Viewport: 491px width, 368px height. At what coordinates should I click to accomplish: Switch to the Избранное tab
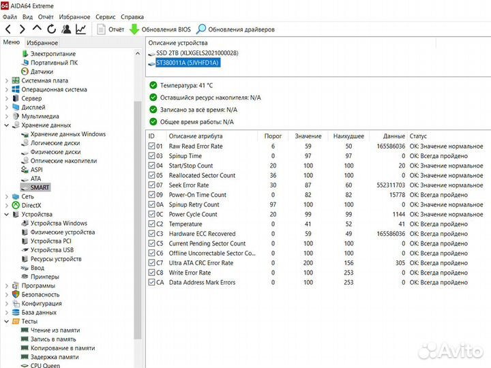42,42
